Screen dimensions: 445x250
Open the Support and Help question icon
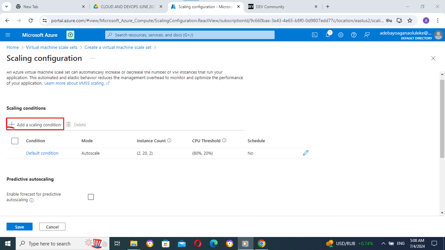[354, 35]
